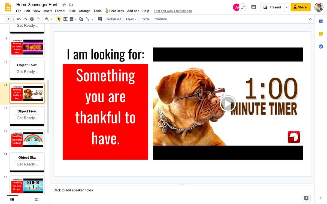Select the 'Object Five:' slide thumbnail
The image size is (327, 204).
coord(27,116)
